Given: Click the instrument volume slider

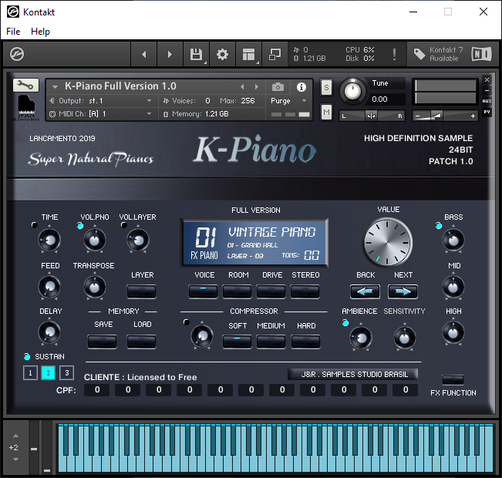Looking at the screenshot, I should pos(445,116).
